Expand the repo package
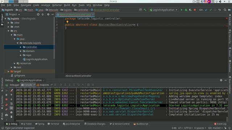Screen dimensions: 232x130 pos(21,55)
